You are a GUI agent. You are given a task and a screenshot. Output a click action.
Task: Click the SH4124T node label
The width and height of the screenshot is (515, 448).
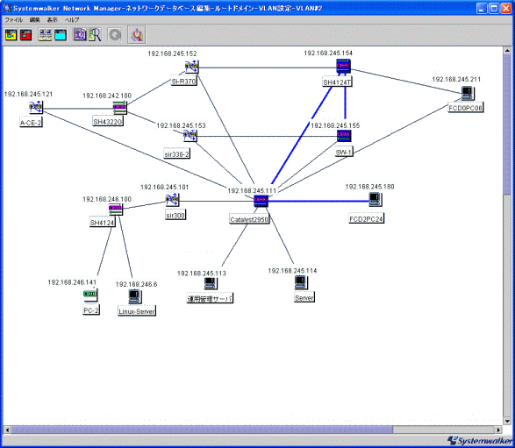pyautogui.click(x=337, y=82)
